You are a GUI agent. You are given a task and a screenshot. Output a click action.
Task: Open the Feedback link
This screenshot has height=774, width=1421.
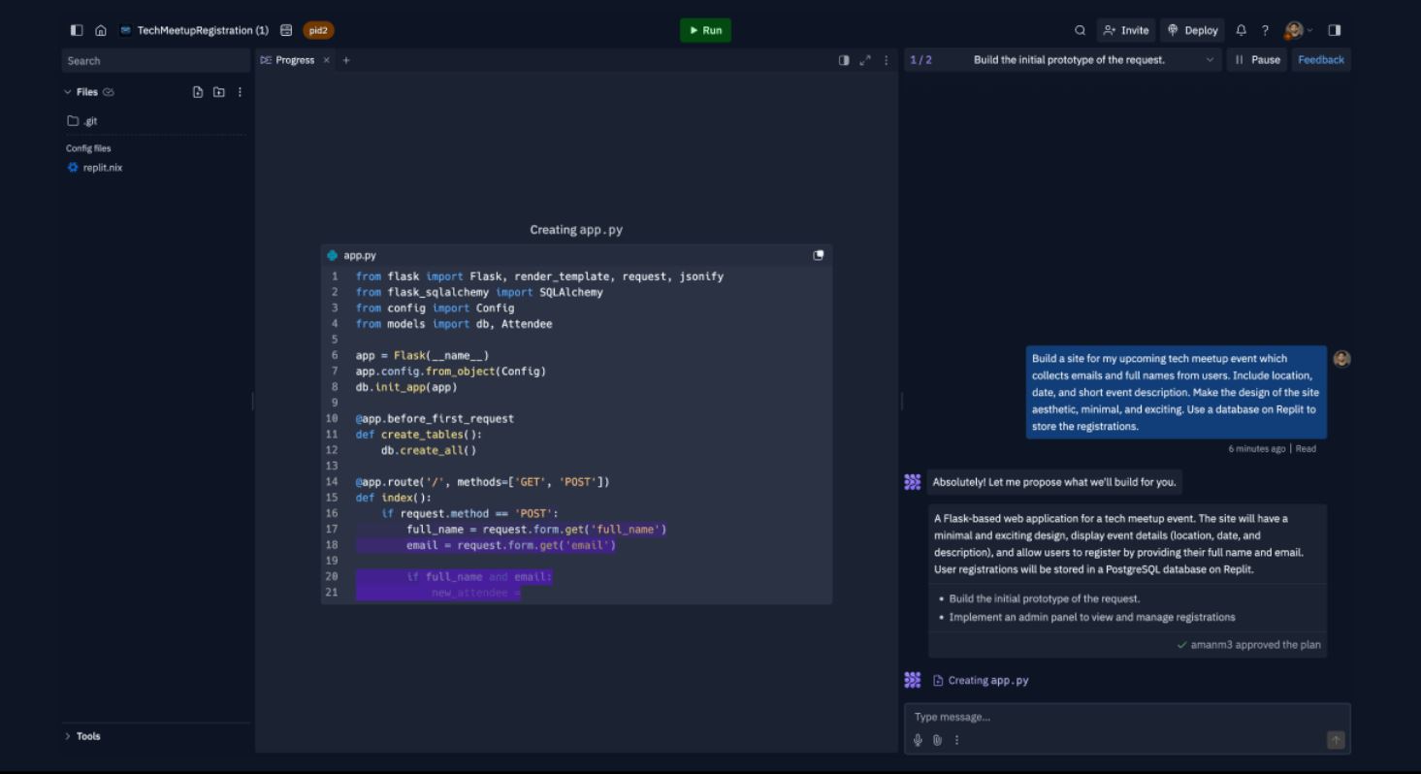click(1321, 60)
